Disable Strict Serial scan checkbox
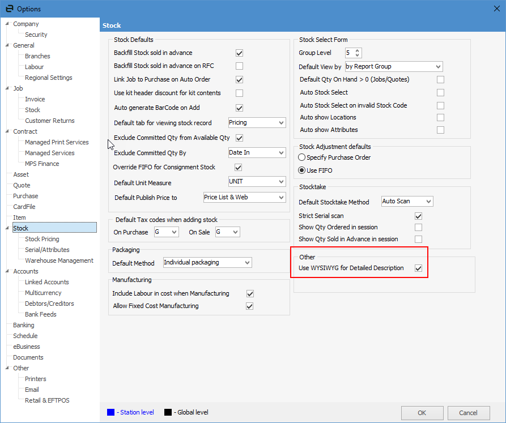Screen dimensions: 506x423 coord(418,216)
